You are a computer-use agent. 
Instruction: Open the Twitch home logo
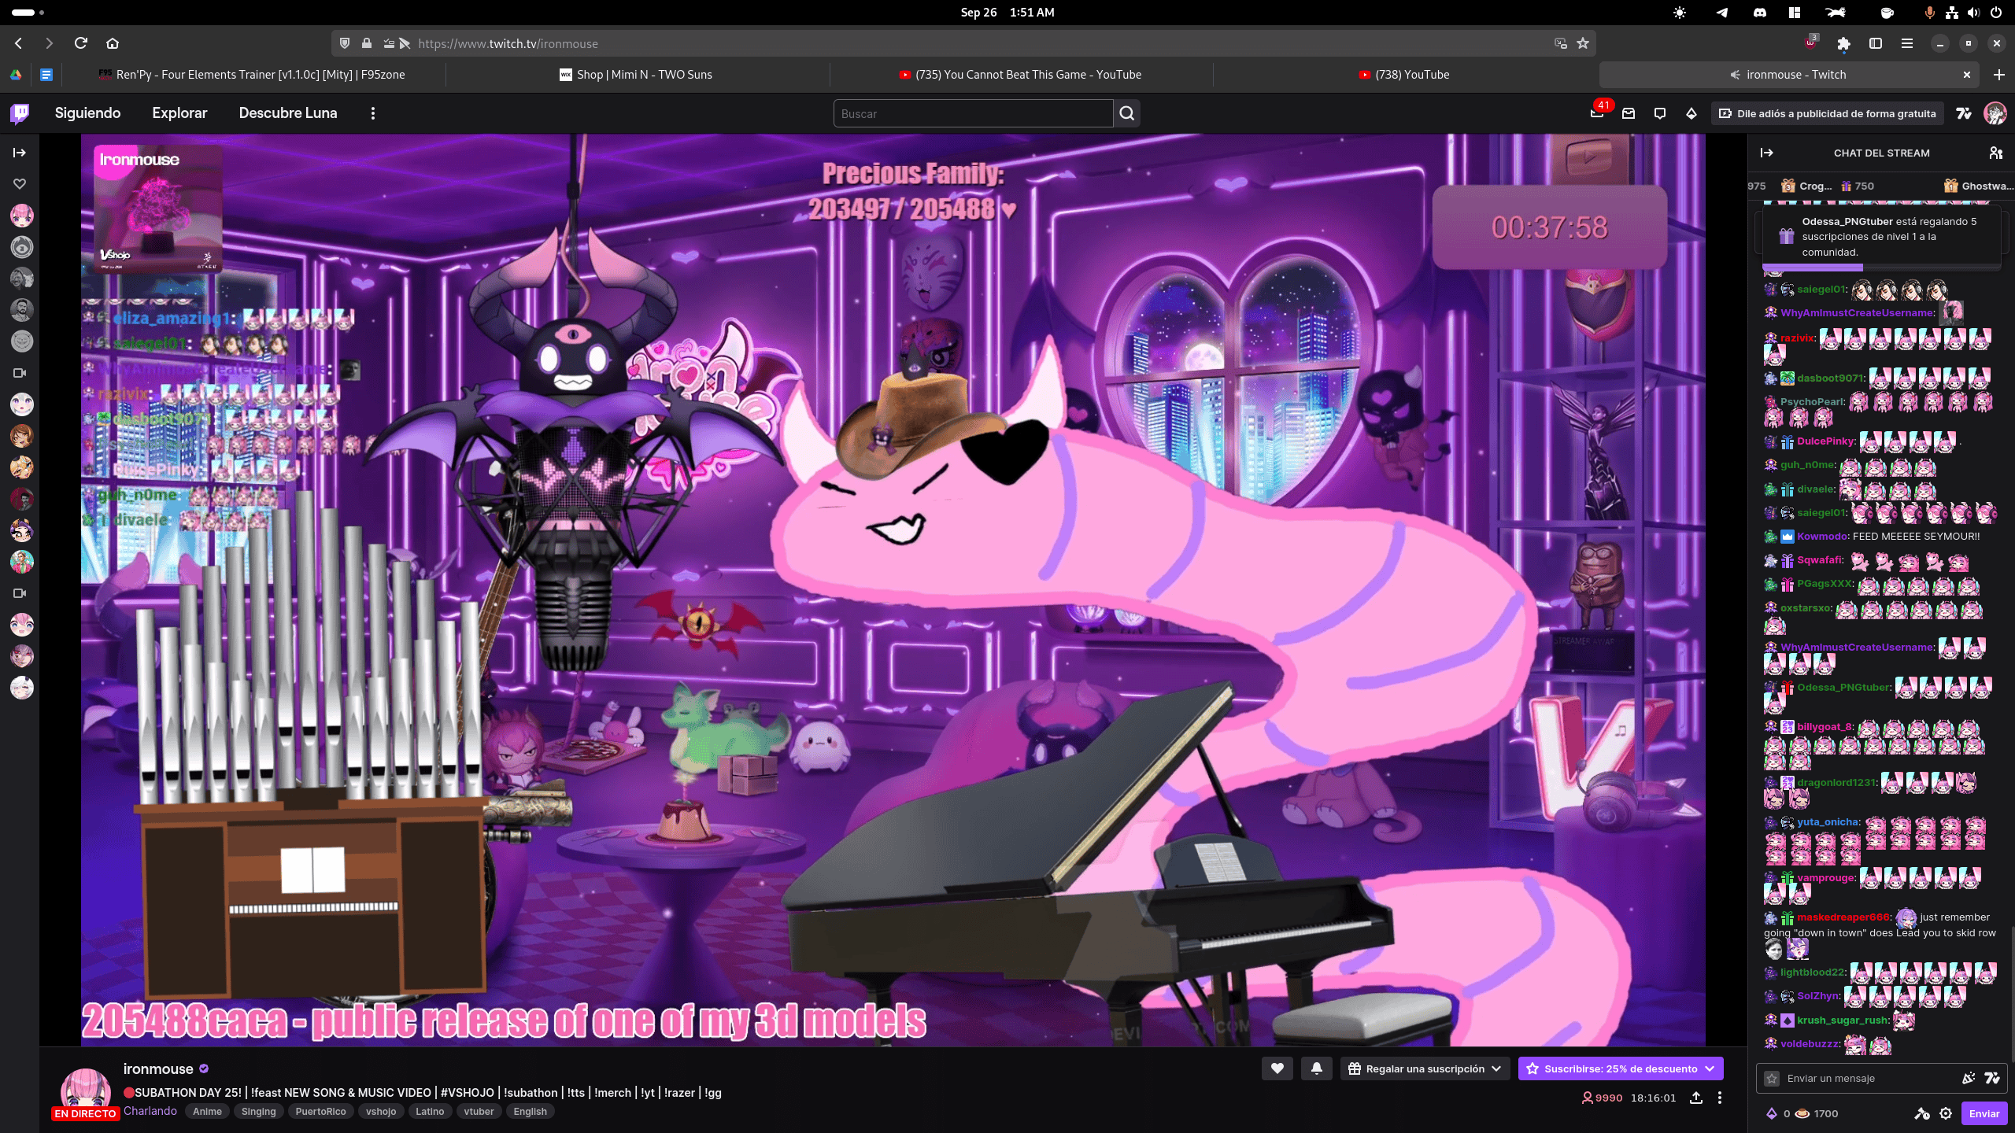click(x=20, y=113)
